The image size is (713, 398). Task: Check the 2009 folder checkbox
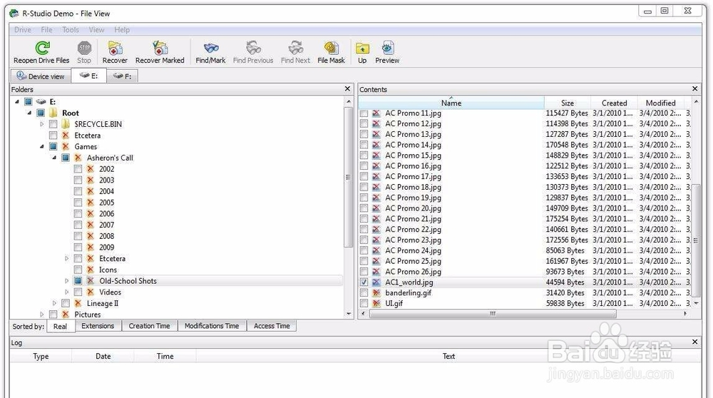(78, 247)
